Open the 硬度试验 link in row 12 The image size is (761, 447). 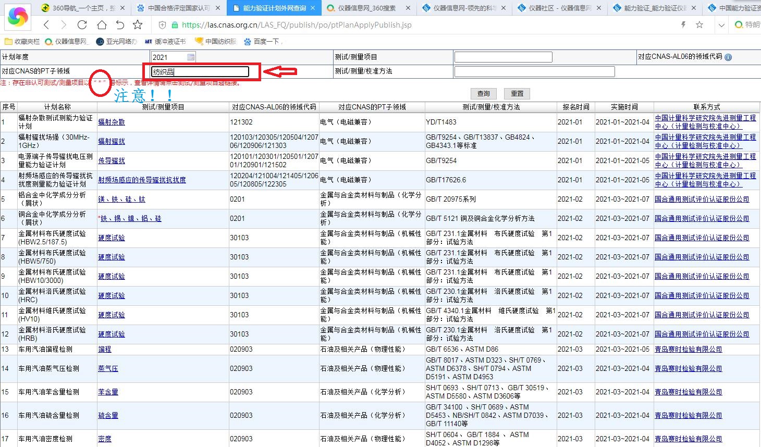point(112,334)
